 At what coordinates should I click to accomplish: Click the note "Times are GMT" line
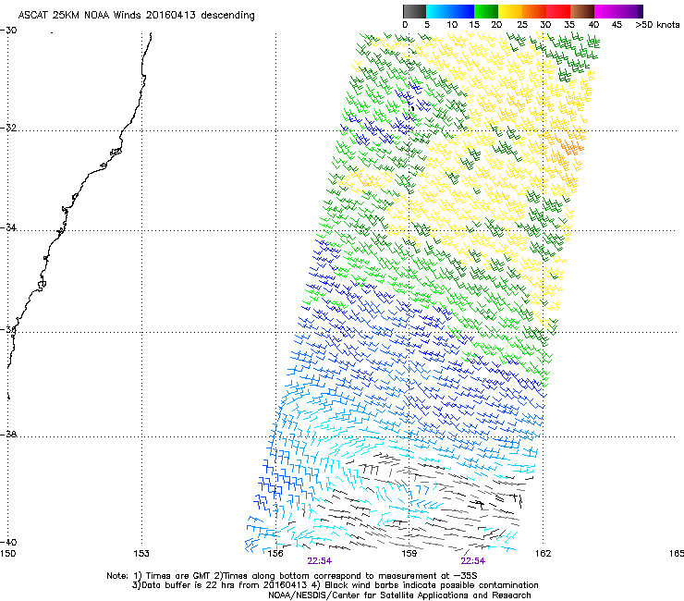point(292,576)
